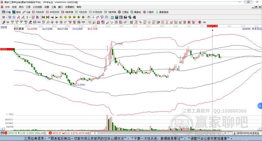
Task: Expand the blue side panel chevron
Action: [260, 106]
